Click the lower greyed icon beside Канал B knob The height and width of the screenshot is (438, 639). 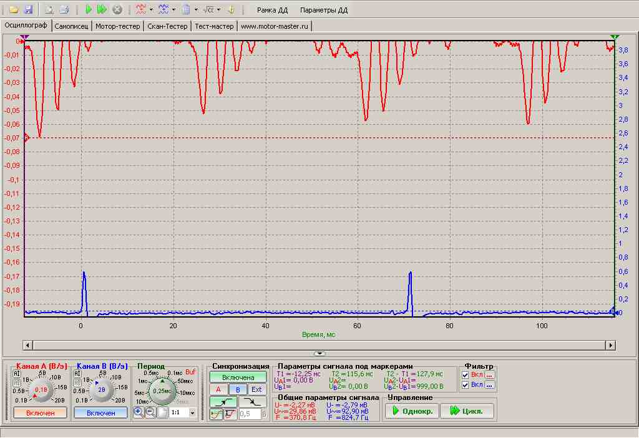(77, 383)
